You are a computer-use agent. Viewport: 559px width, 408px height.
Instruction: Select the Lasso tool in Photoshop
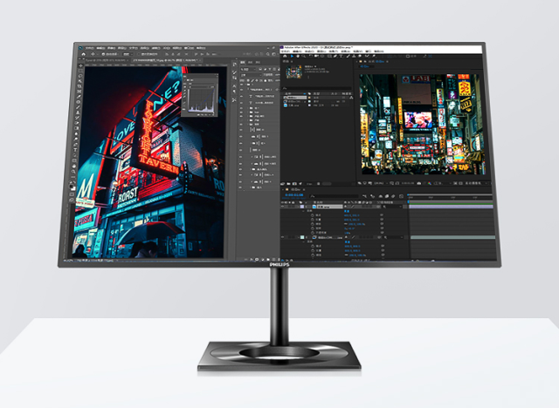click(80, 76)
